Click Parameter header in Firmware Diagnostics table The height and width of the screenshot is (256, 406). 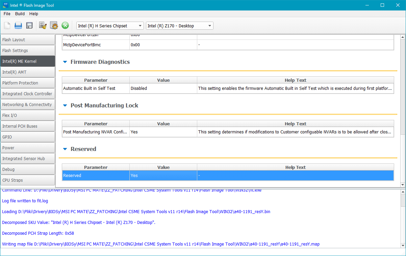pyautogui.click(x=96, y=80)
